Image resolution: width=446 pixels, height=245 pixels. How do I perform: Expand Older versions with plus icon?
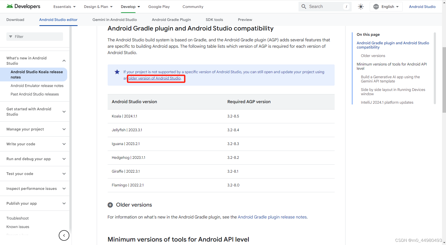(x=110, y=205)
